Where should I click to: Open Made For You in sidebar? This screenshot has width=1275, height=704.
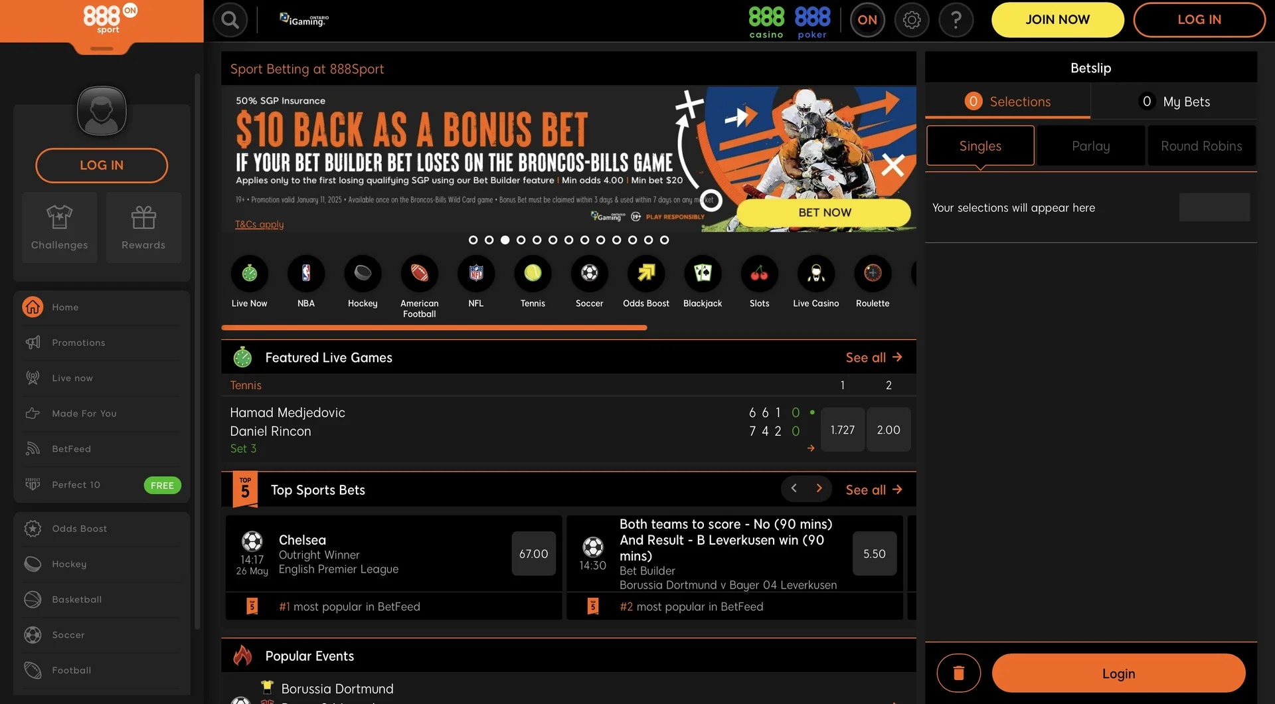pos(102,413)
